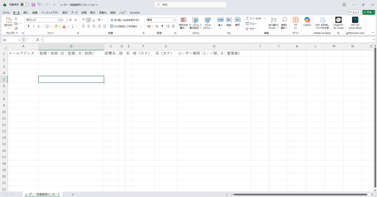Click the insert function fx icon

coord(38,40)
